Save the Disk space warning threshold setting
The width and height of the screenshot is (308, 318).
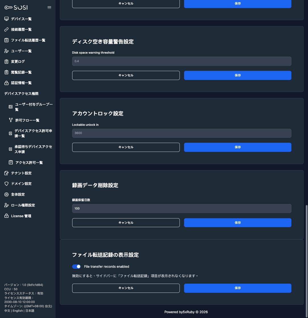[238, 75]
